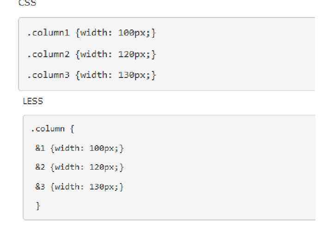Screen dimensions: 333x249
Task: Click the CSS heading label
Action: pyautogui.click(x=27, y=3)
